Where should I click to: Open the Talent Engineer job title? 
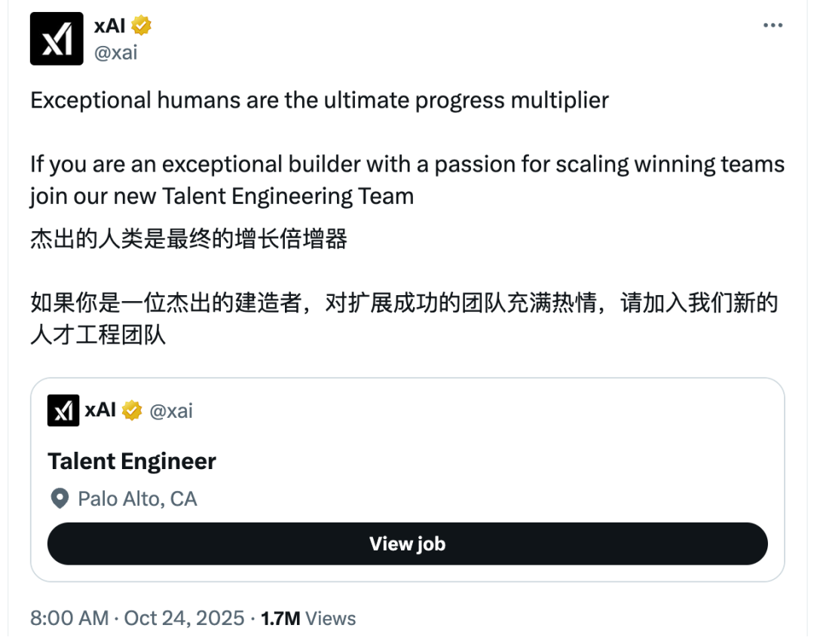tap(132, 461)
